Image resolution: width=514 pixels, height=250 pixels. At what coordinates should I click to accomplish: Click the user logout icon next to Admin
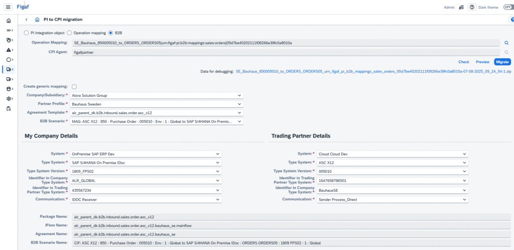click(x=461, y=7)
